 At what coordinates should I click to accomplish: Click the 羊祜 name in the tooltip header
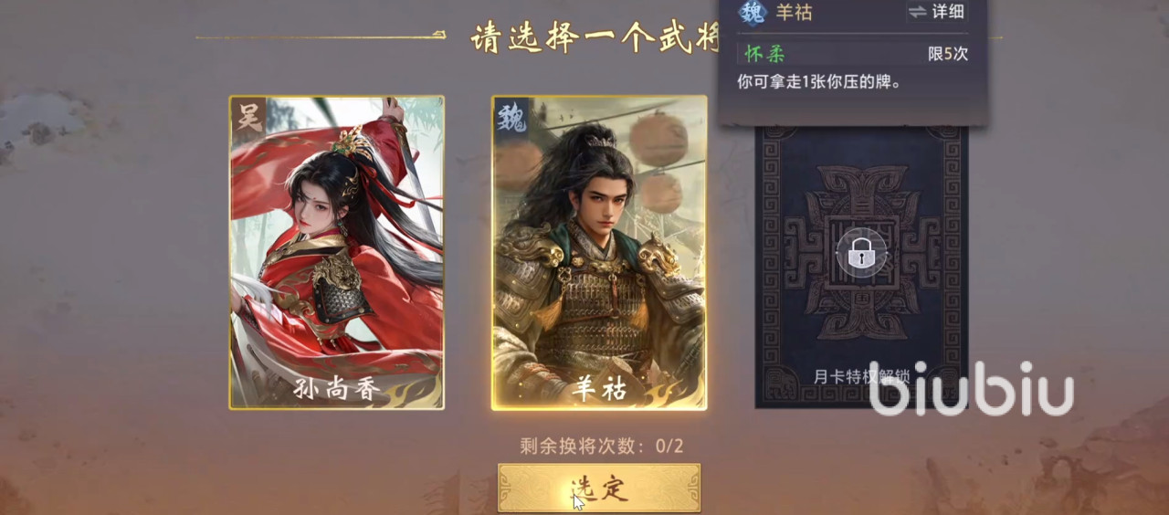(794, 13)
